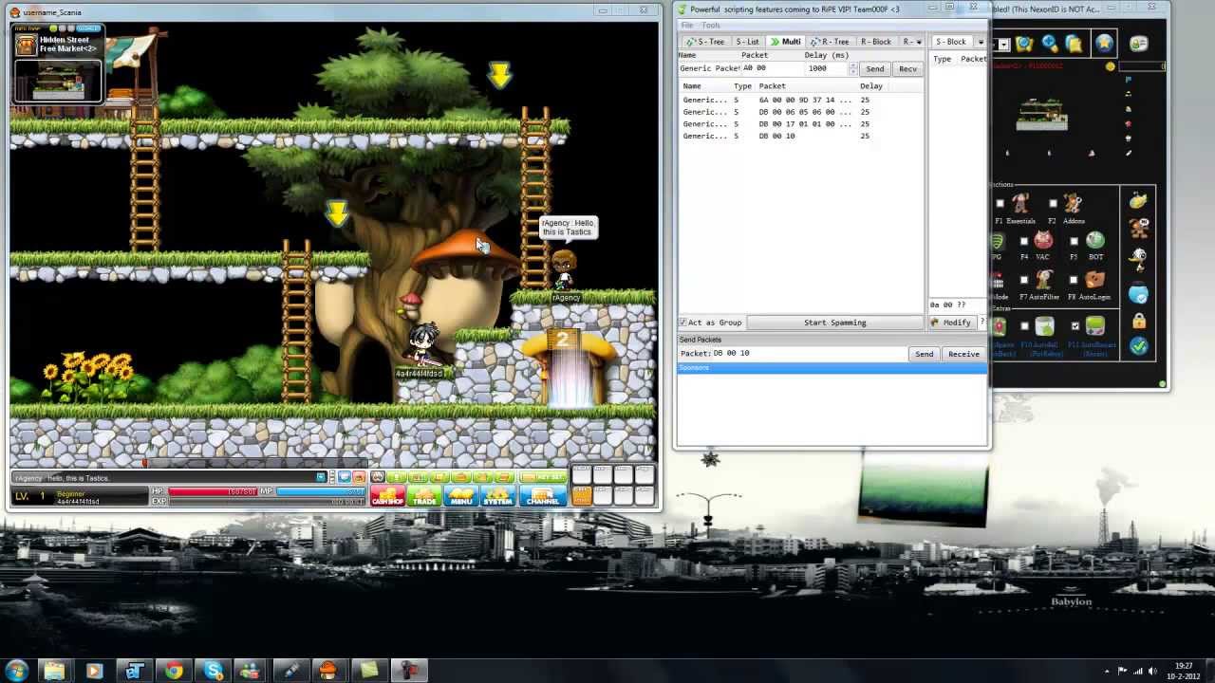The height and width of the screenshot is (683, 1215).
Task: Click the lock icon in trainer sidebar
Action: pyautogui.click(x=1139, y=322)
